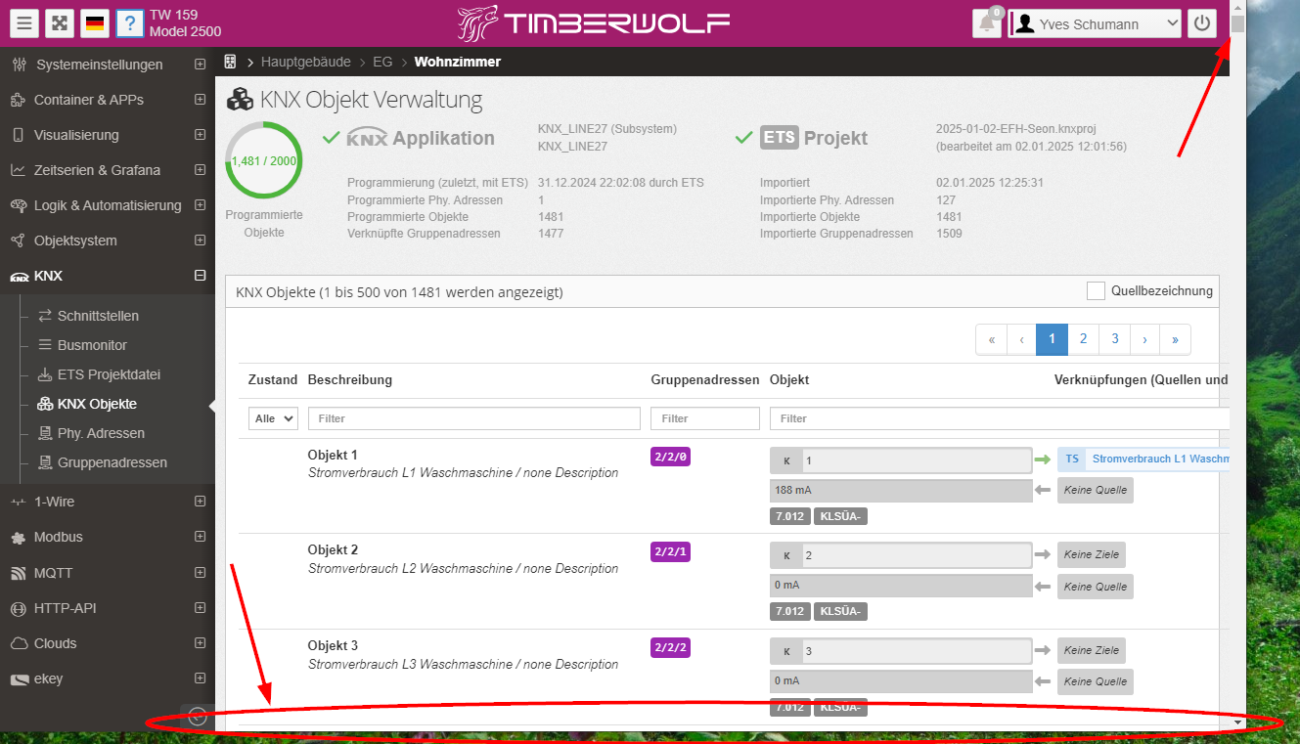The image size is (1300, 744).
Task: Expand the Systemeinstellungen section
Action: (200, 65)
